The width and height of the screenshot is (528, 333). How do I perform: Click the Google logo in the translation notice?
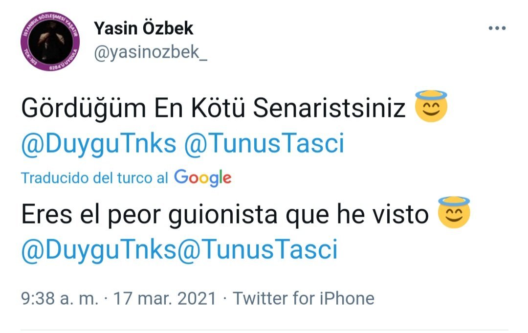202,178
